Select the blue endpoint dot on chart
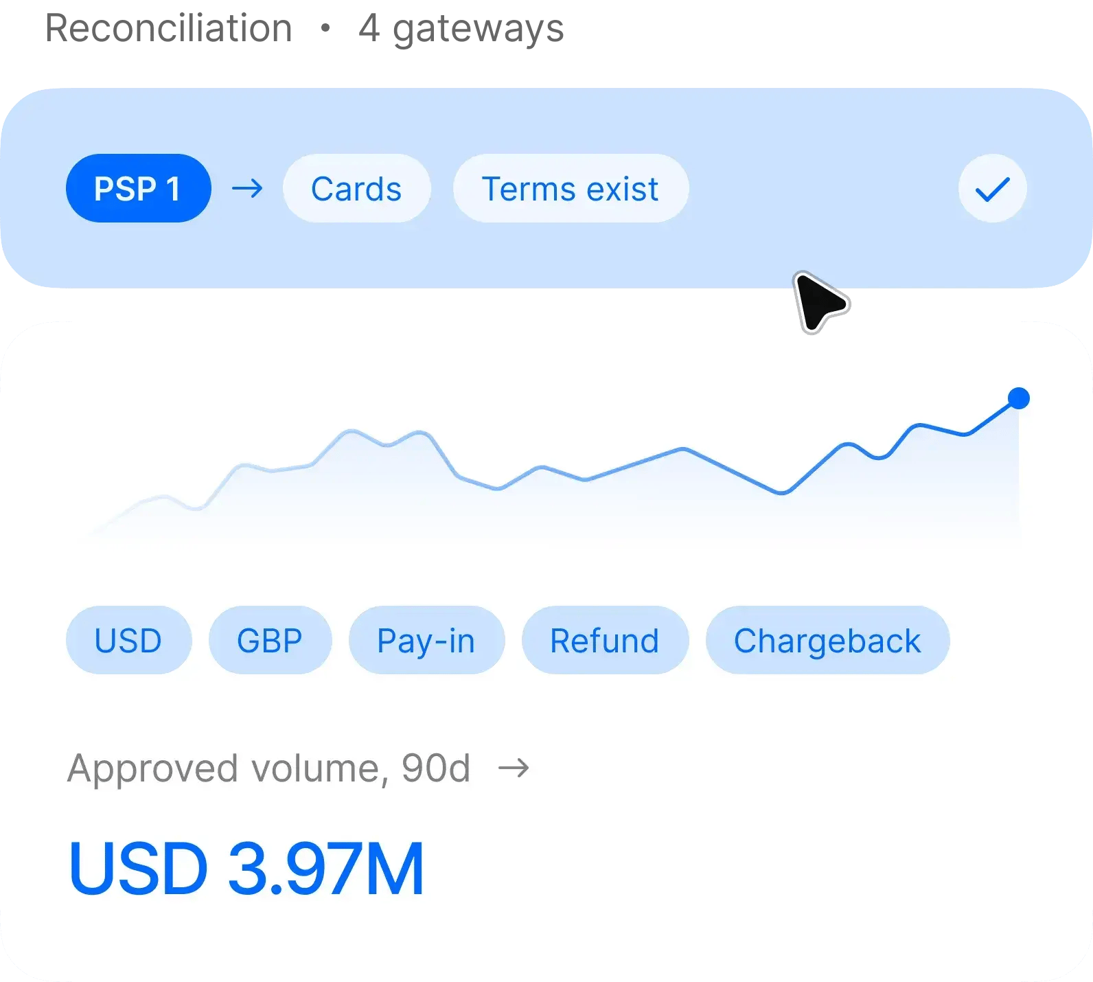The image size is (1093, 982). (x=1019, y=398)
